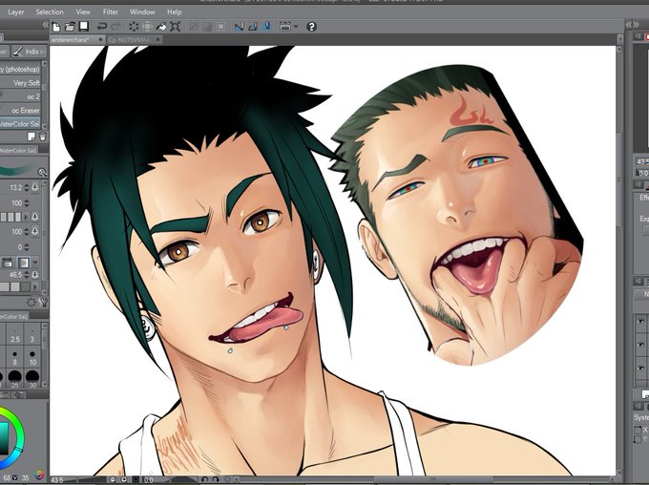Image resolution: width=649 pixels, height=485 pixels.
Task: Click the Show Border of Selection icon
Action: 221,27
